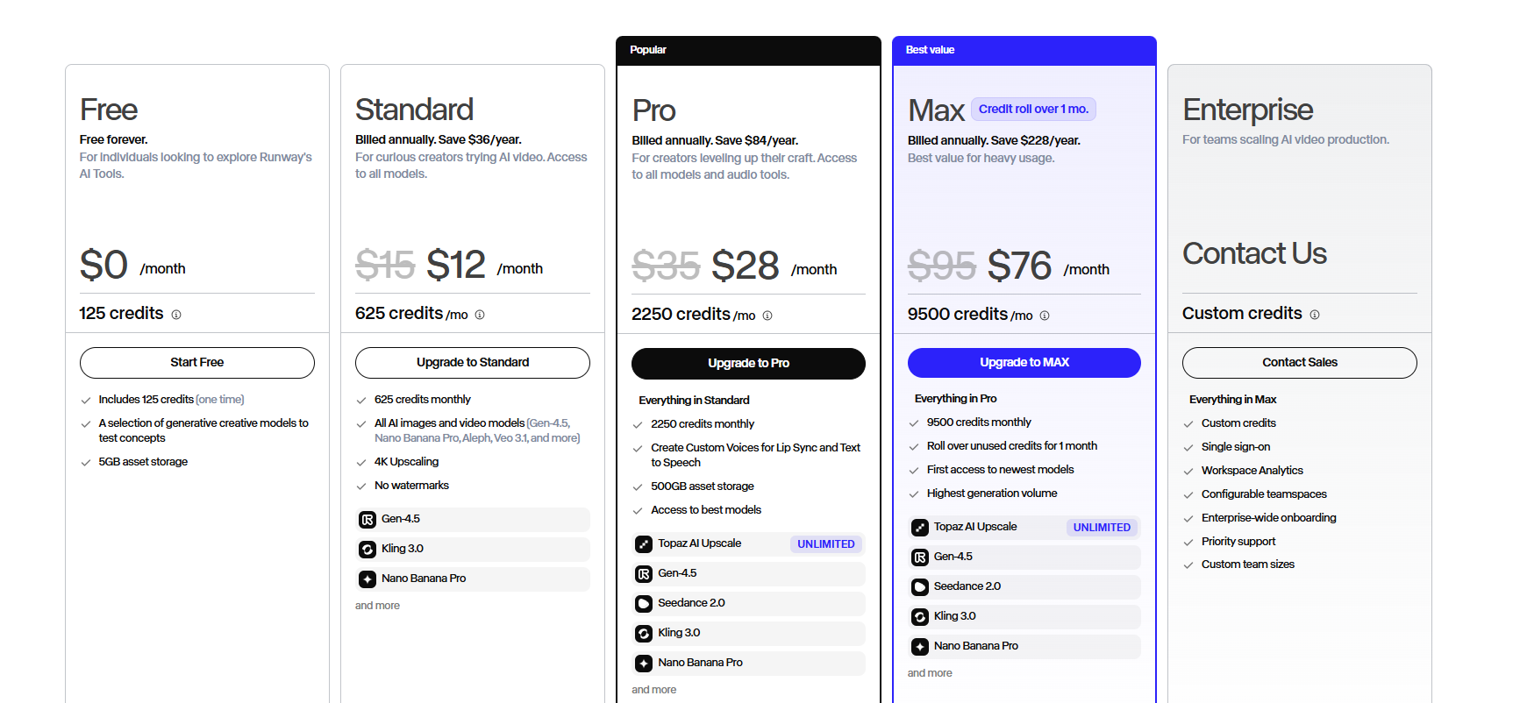Open info icon next to 2250 credits
Viewport: 1520px width, 703px height.
click(x=767, y=316)
